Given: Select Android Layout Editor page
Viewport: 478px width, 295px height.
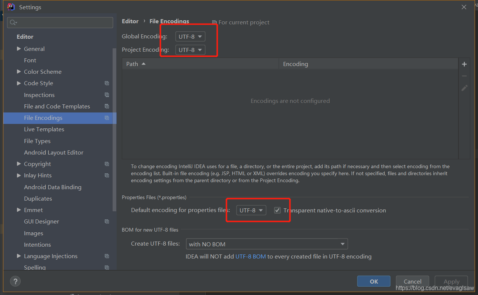Looking at the screenshot, I should [54, 153].
